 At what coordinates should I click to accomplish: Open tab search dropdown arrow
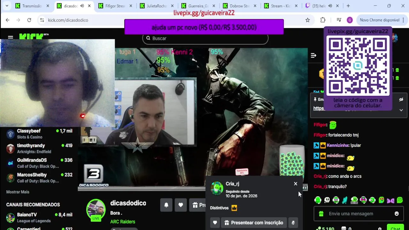(x=7, y=6)
